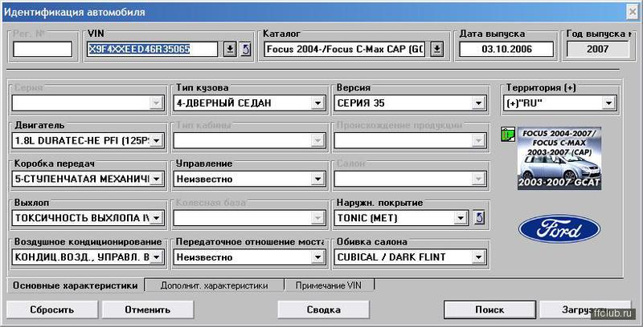Switch to the Основные характеристики tab

(x=75, y=285)
